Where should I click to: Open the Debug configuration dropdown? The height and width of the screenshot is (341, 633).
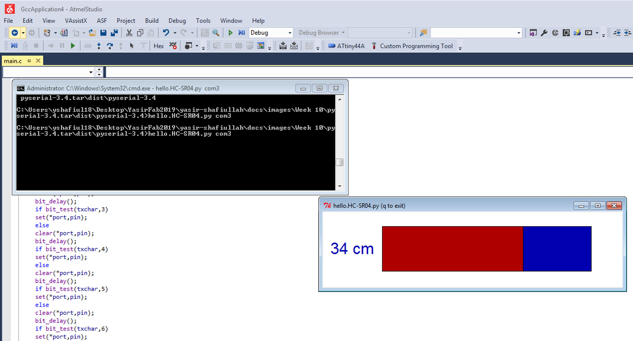tap(271, 33)
